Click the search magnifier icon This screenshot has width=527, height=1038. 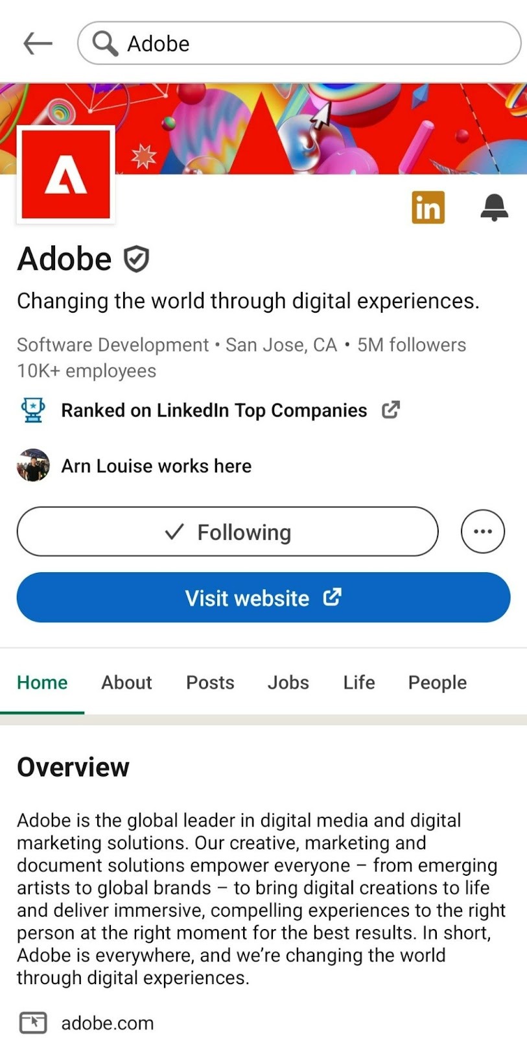pos(104,43)
